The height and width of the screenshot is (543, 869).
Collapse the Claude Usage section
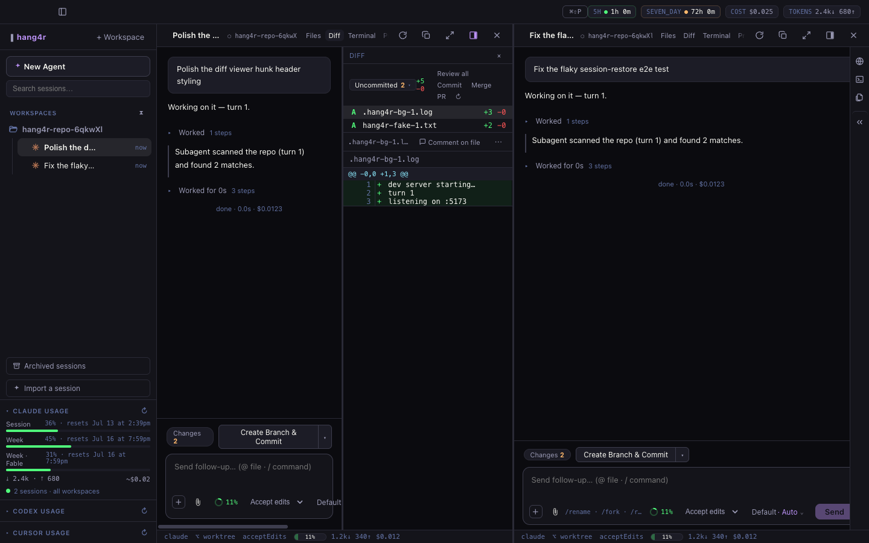40,411
